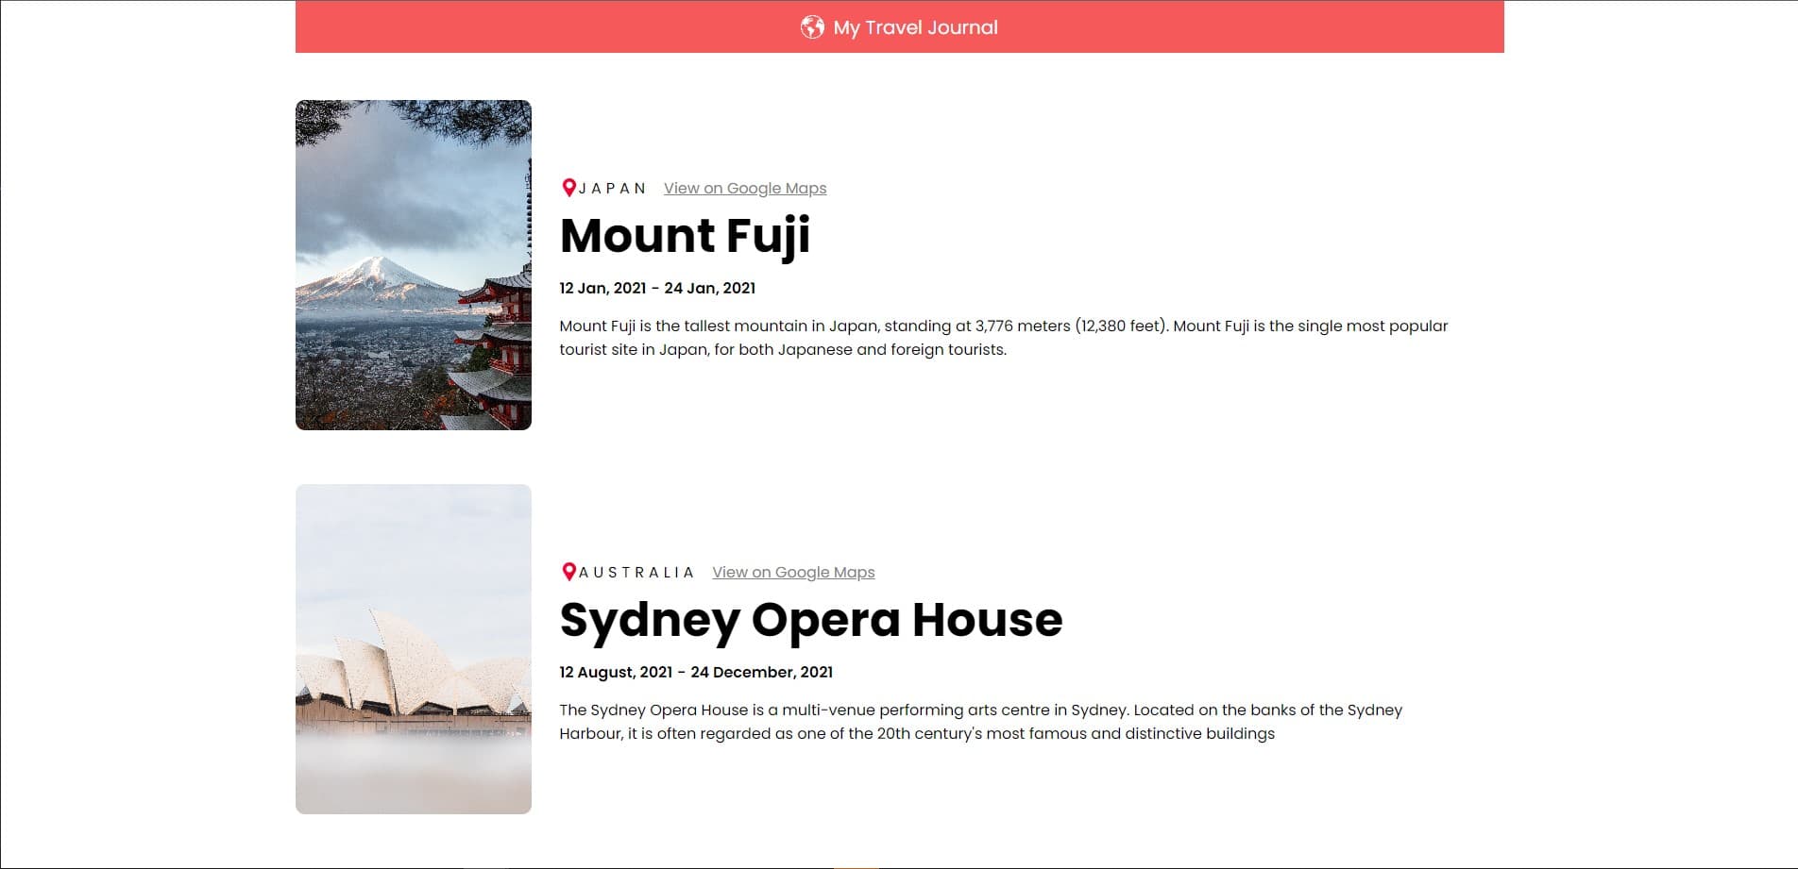Click the Sydney Opera House heading

(811, 620)
